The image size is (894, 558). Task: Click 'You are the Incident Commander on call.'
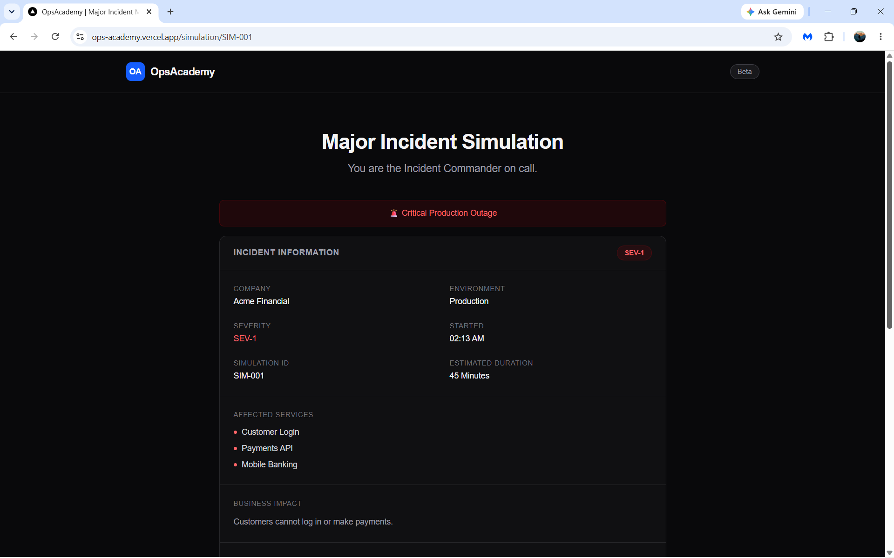(x=442, y=168)
